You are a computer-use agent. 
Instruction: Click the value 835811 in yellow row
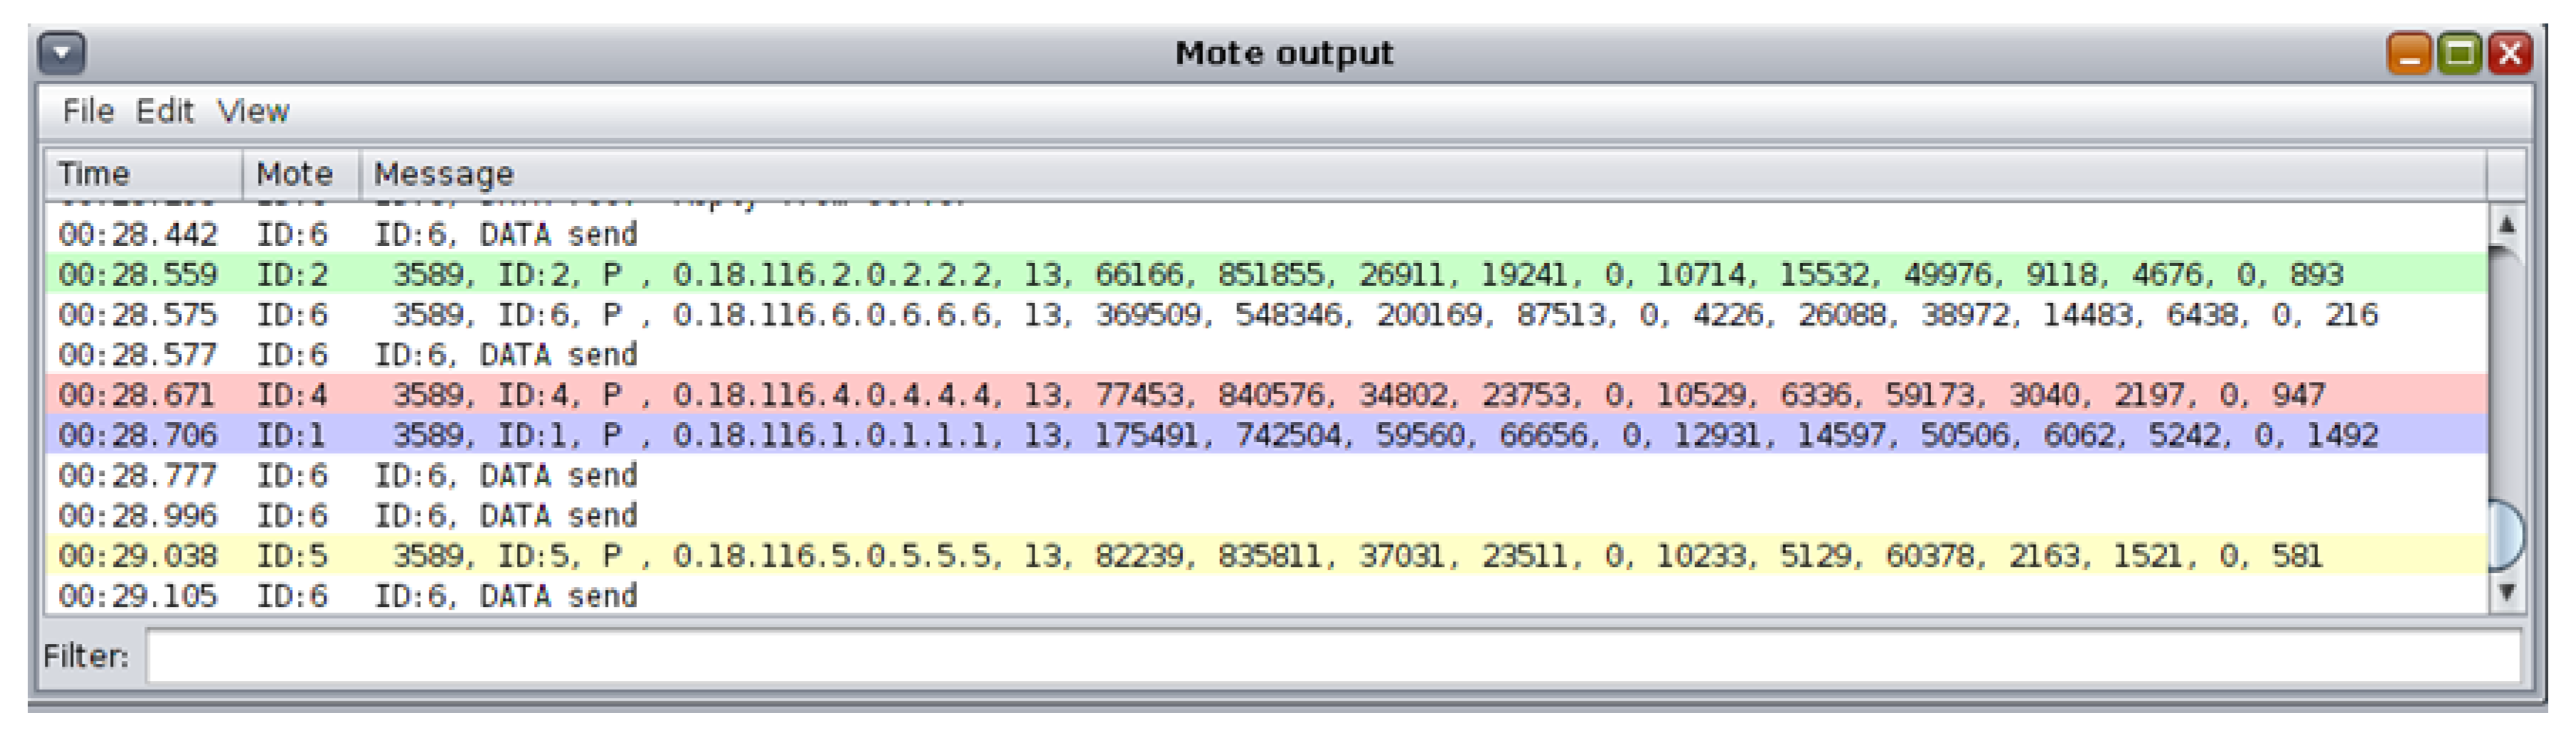pyautogui.click(x=1270, y=555)
